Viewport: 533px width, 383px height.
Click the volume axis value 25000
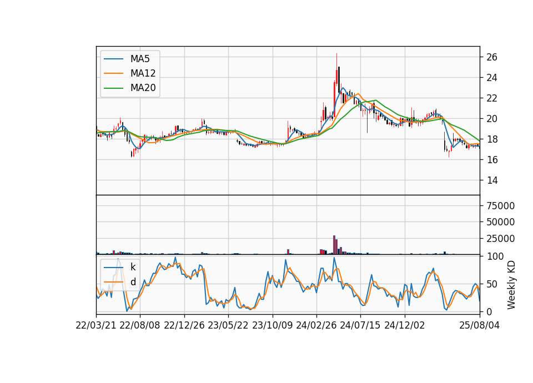(501, 239)
